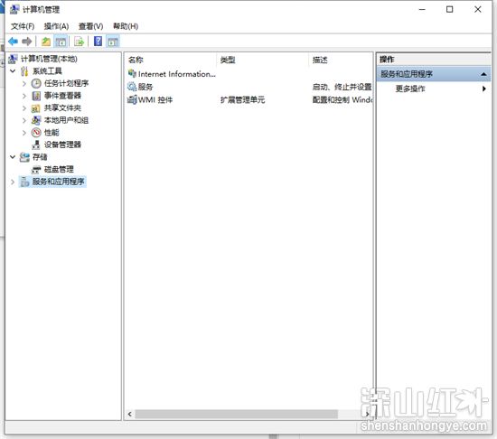Viewport: 497px width, 439px height.
Task: Select the 服务 list item
Action: (x=145, y=87)
